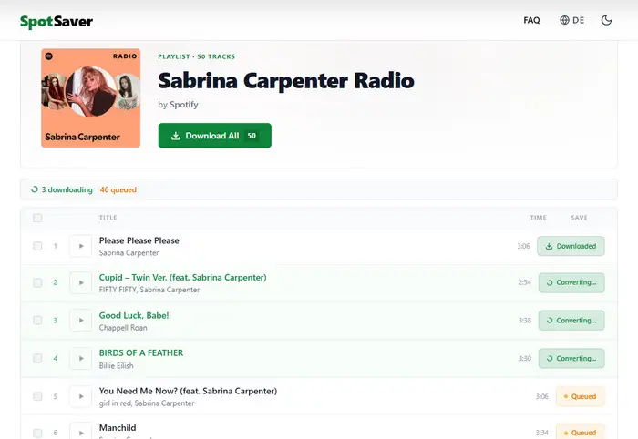This screenshot has width=638, height=439.
Task: Click TITLE column header
Action: tap(108, 218)
